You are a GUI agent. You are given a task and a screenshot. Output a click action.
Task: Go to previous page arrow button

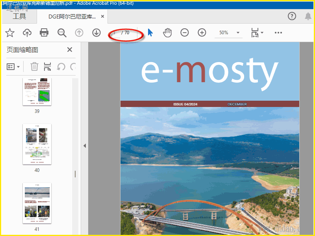(x=79, y=33)
